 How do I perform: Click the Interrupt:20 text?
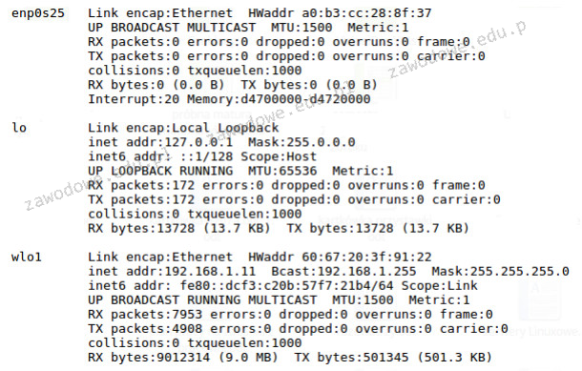134,99
